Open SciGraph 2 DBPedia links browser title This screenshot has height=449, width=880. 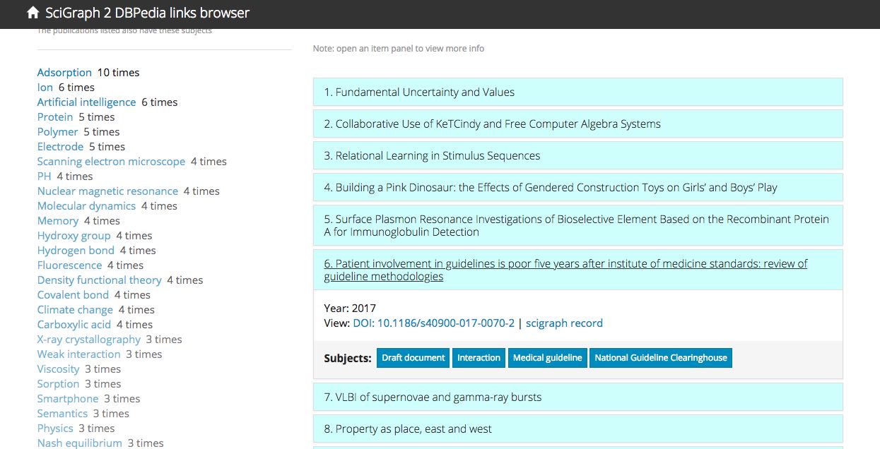tap(147, 13)
